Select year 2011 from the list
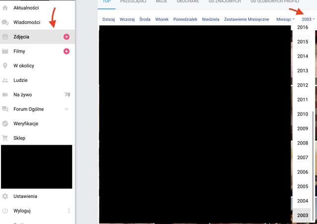 tap(303, 100)
